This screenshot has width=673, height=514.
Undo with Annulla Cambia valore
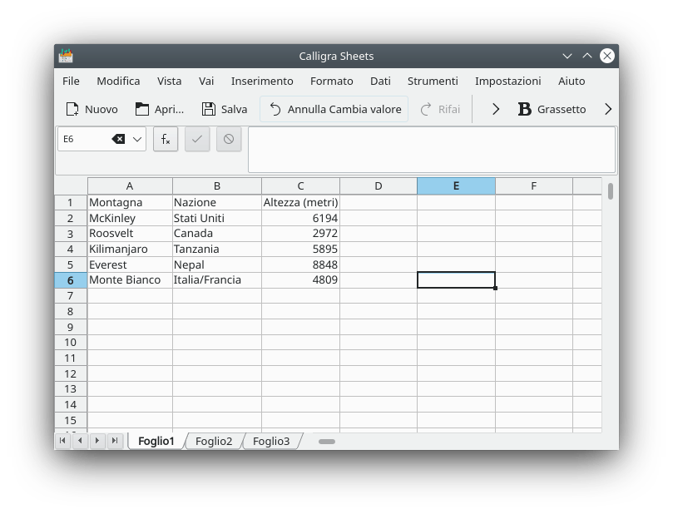[x=334, y=109]
